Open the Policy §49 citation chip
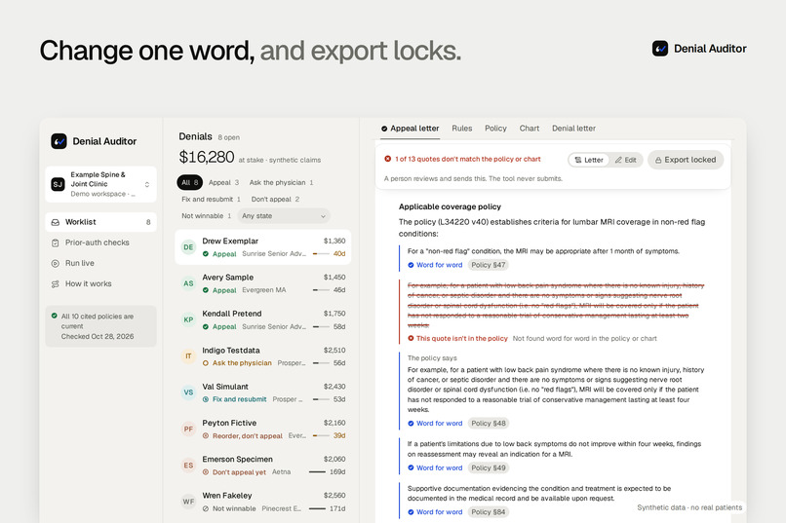This screenshot has width=786, height=523. (489, 467)
